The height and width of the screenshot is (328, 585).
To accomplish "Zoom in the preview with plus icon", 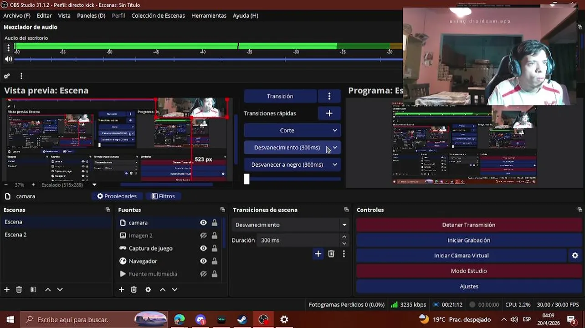I will point(33,185).
